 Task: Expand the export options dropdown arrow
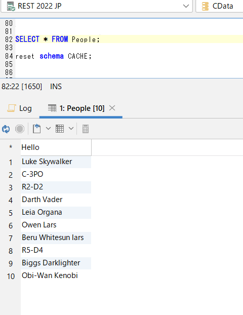(x=48, y=128)
